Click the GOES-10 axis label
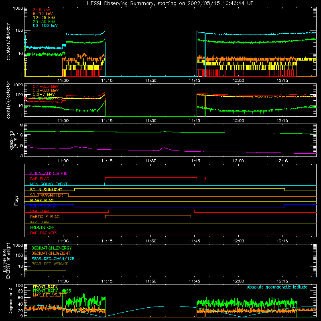 [x=13, y=140]
